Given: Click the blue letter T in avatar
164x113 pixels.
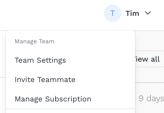Looking at the screenshot, I should [x=113, y=13].
